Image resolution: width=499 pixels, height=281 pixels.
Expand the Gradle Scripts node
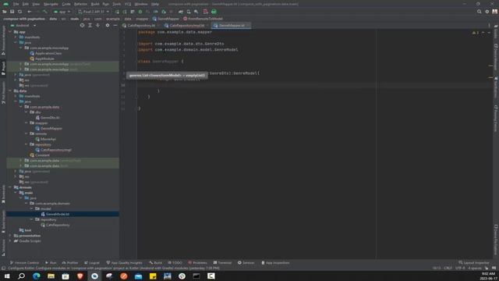tap(10, 241)
